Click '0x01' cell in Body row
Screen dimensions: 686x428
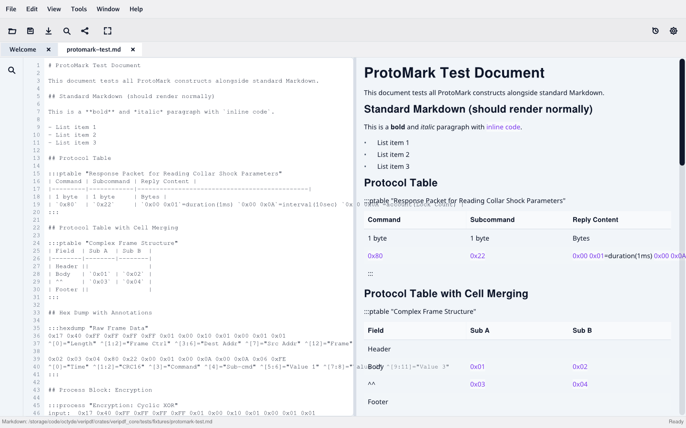477,367
